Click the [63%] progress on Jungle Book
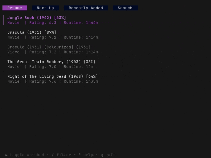This screenshot has height=158, width=211. click(x=60, y=18)
